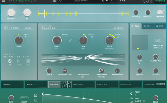Click the Density-Size link chain icon
Image resolution: width=167 pixels, height=103 pixels.
pos(70,40)
